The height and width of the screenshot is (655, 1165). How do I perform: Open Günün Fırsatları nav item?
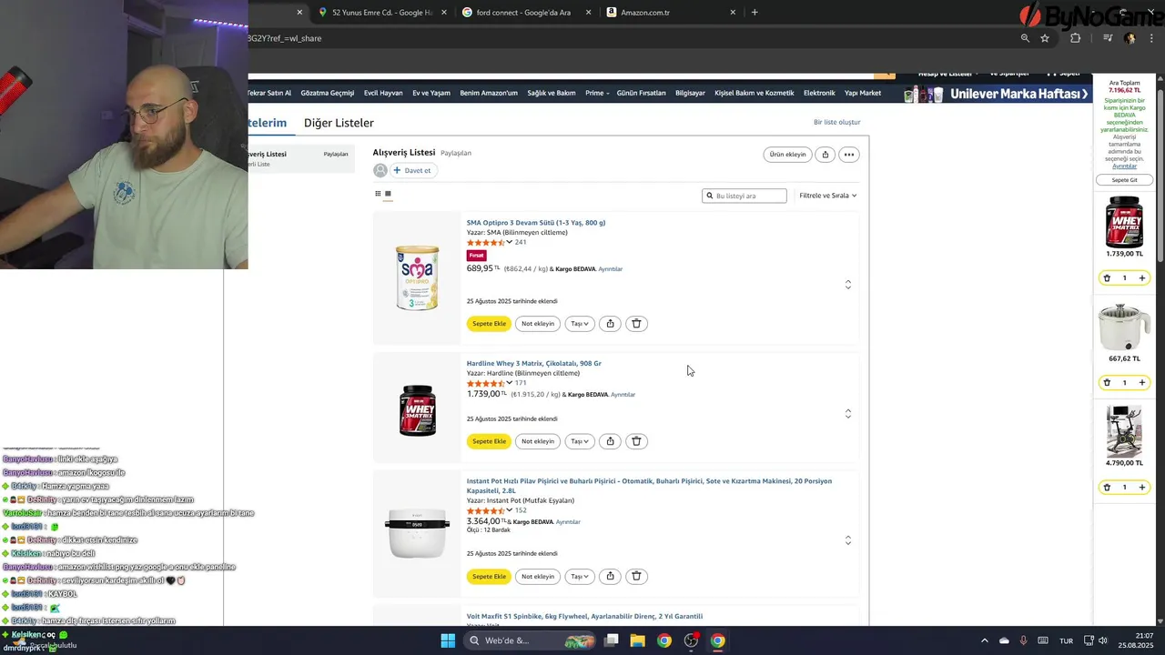pyautogui.click(x=641, y=93)
